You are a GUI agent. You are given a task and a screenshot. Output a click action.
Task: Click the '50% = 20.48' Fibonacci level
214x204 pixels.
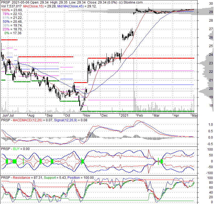tap(13, 22)
